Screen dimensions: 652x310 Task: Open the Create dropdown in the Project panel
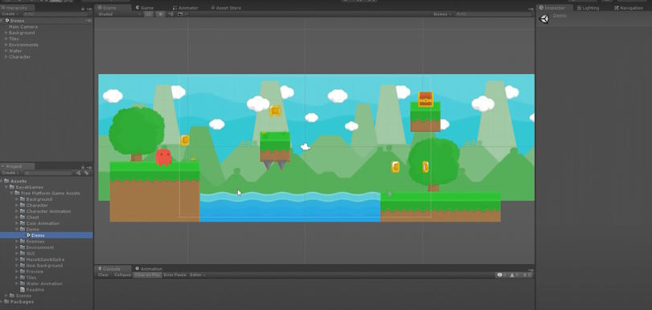10,173
